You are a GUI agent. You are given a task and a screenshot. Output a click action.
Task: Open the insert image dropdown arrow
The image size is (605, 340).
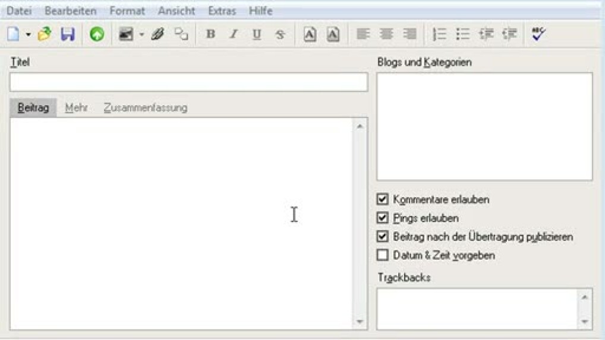[x=141, y=34]
